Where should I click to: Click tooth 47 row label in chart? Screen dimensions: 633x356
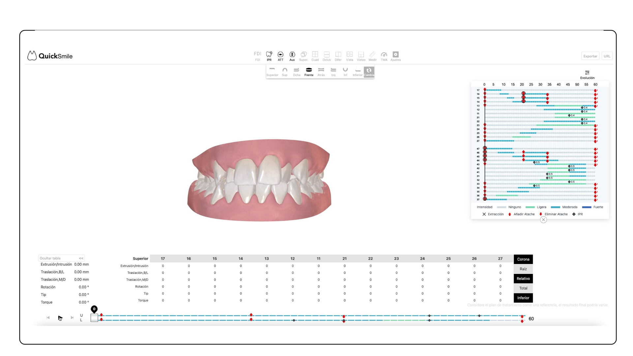point(478,149)
